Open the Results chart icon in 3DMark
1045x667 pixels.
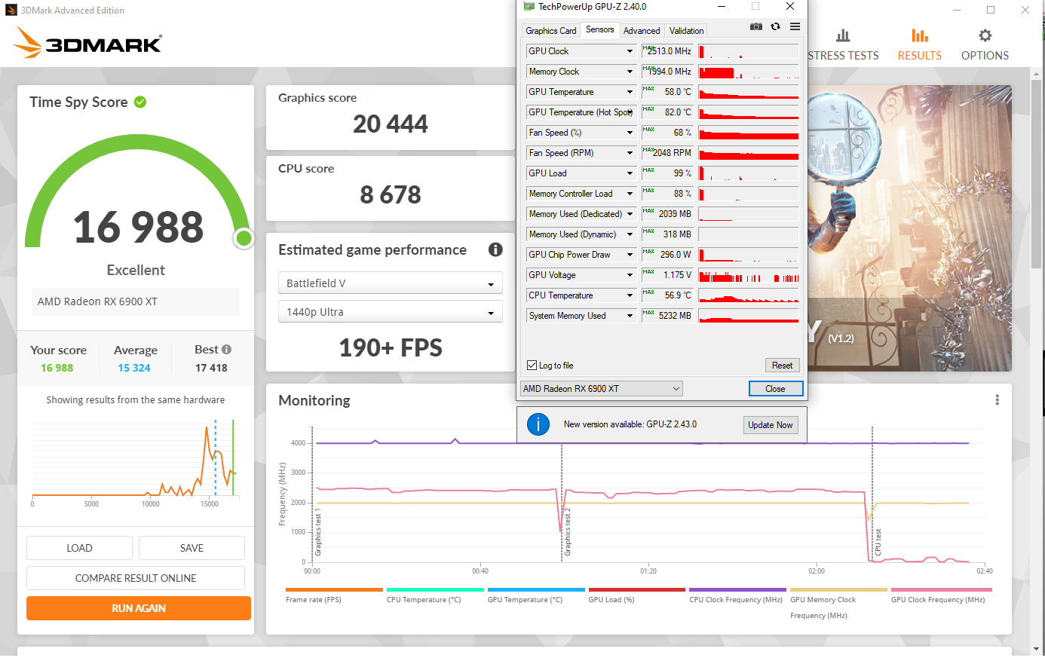[919, 35]
